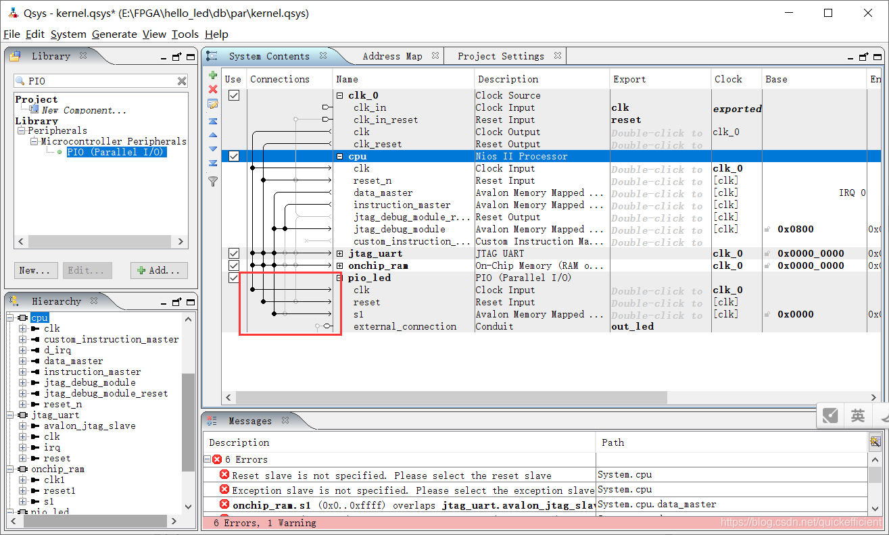889x535 pixels.
Task: Click the Move to Top arrow icon
Action: tap(213, 122)
